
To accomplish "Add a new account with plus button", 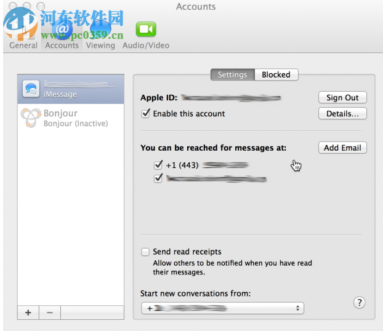I will tap(28, 313).
